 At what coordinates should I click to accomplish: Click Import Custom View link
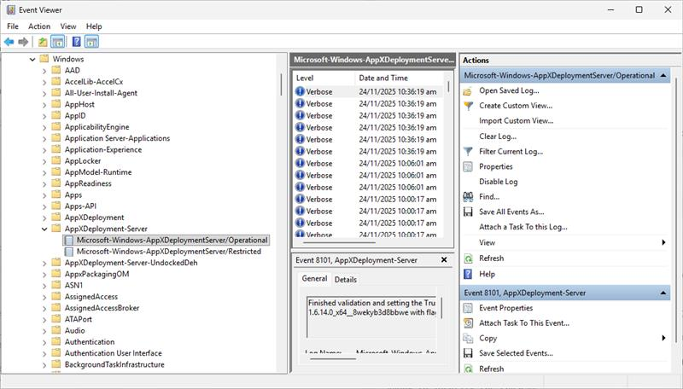[517, 121]
